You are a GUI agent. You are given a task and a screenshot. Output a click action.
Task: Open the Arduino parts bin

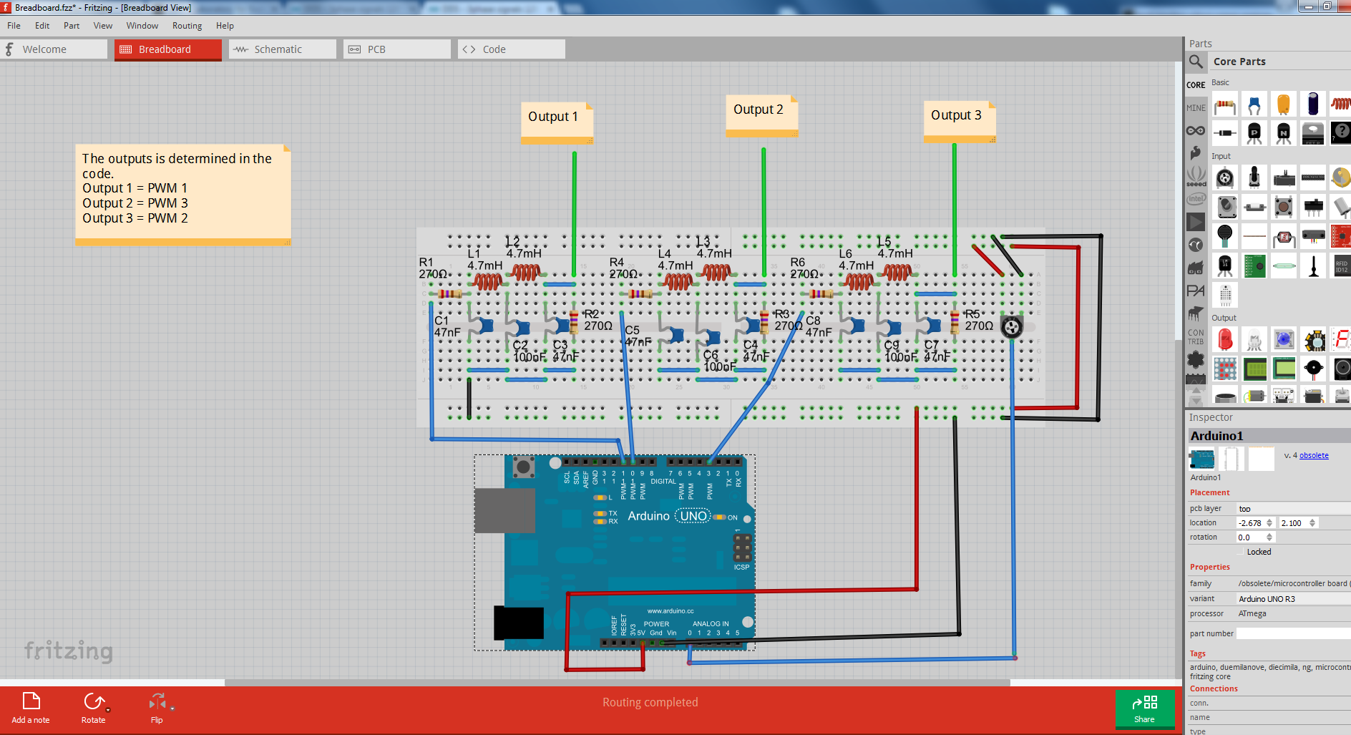pyautogui.click(x=1196, y=130)
